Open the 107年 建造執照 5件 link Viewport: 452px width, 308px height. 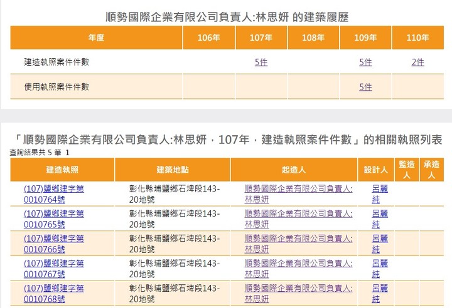pyautogui.click(x=261, y=62)
